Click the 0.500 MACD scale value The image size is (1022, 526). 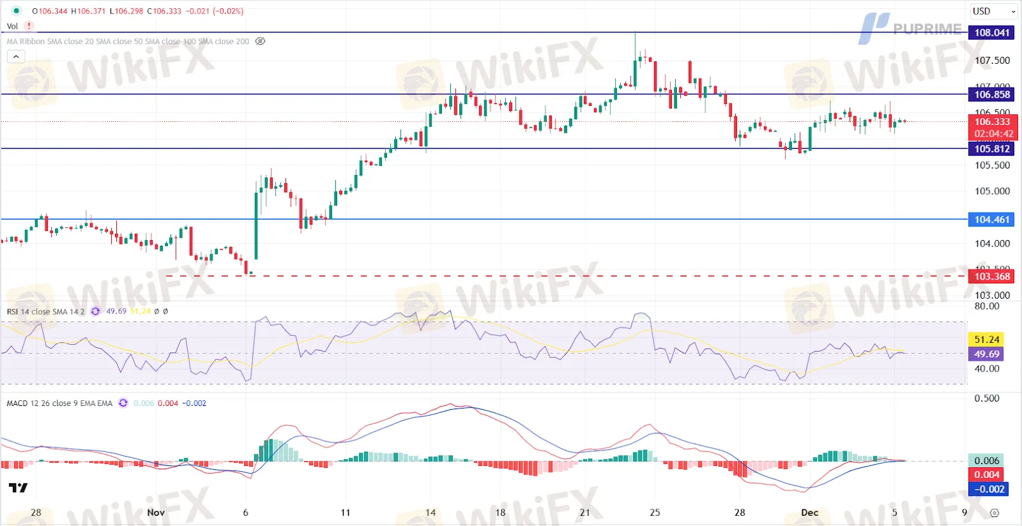tap(987, 398)
